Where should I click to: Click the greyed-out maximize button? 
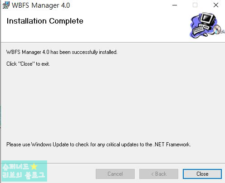[195, 5]
